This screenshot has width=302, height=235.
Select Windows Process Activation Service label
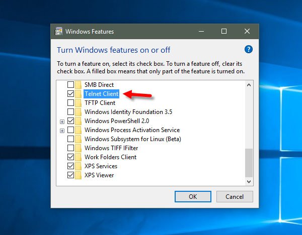click(x=132, y=130)
